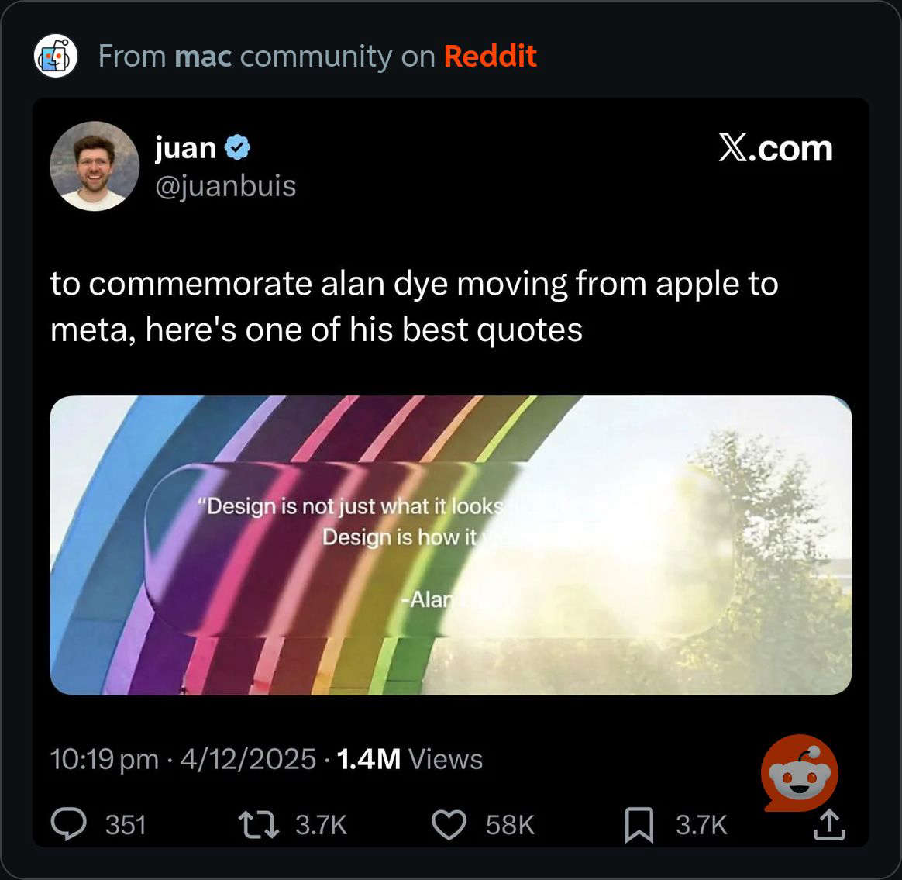Open the rainbow quote image
The image size is (902, 880).
tap(450, 545)
